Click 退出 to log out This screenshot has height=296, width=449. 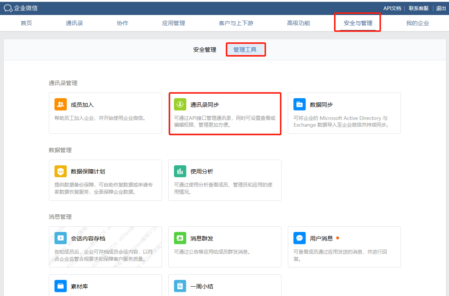pyautogui.click(x=441, y=8)
